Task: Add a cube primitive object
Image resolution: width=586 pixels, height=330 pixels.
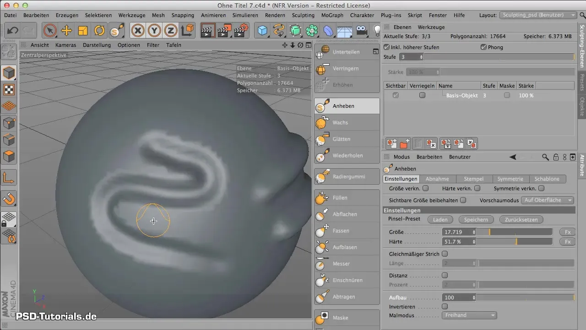Action: [x=262, y=31]
